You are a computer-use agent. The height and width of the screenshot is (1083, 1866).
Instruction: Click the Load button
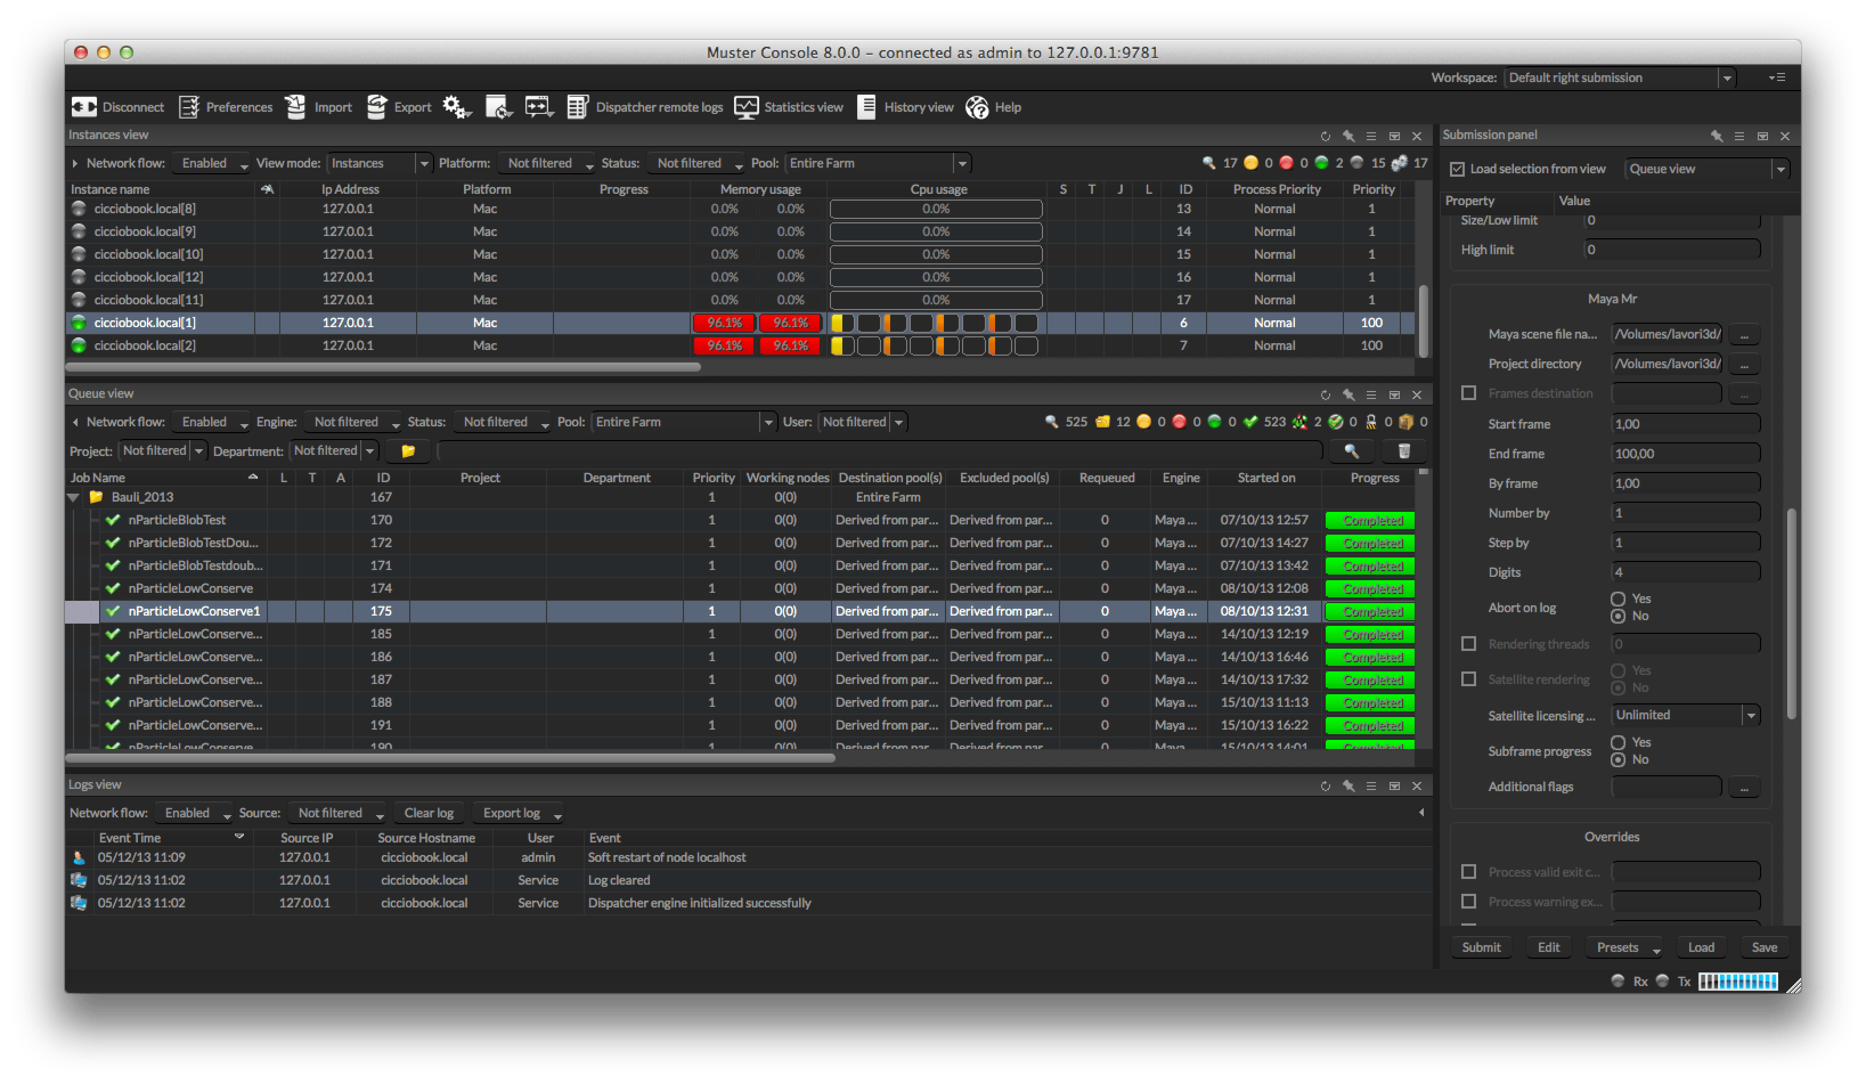(x=1701, y=947)
